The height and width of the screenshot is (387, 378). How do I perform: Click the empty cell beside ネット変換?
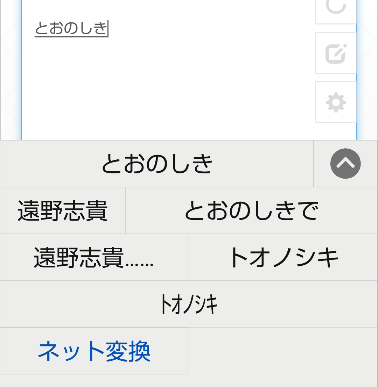pyautogui.click(x=282, y=351)
